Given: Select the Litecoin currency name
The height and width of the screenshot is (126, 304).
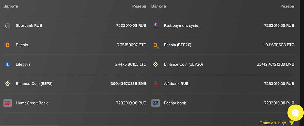Looking at the screenshot, I should [23, 64].
